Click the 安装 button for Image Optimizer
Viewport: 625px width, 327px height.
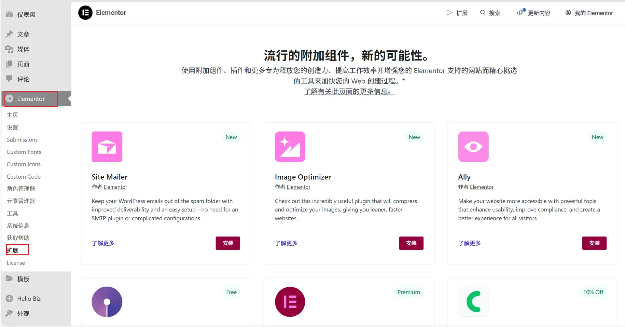coord(411,243)
